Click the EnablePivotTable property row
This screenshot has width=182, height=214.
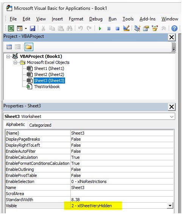(89, 175)
